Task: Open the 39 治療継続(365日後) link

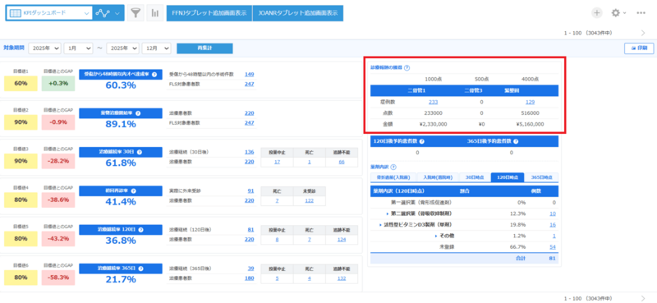Action: (250, 269)
